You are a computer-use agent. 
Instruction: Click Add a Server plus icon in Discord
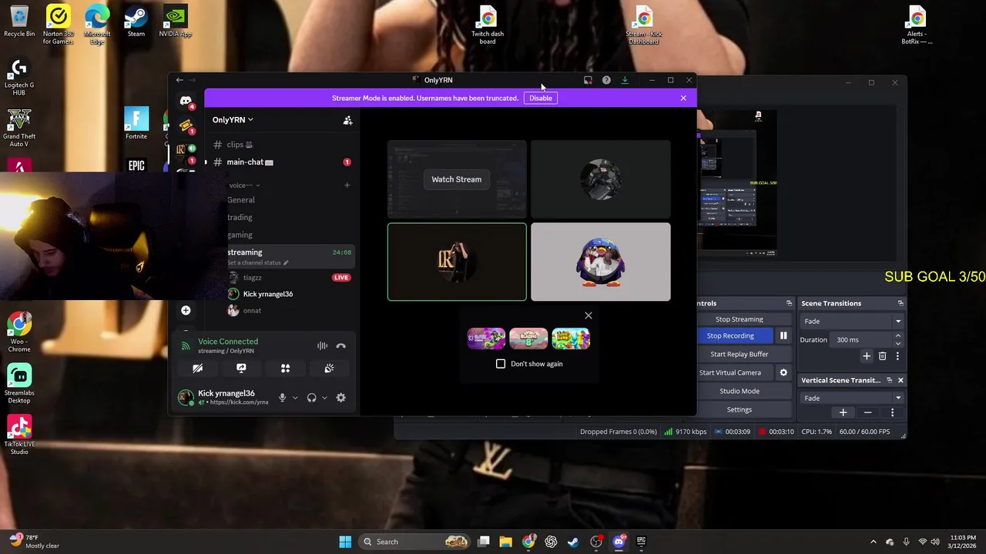point(186,310)
